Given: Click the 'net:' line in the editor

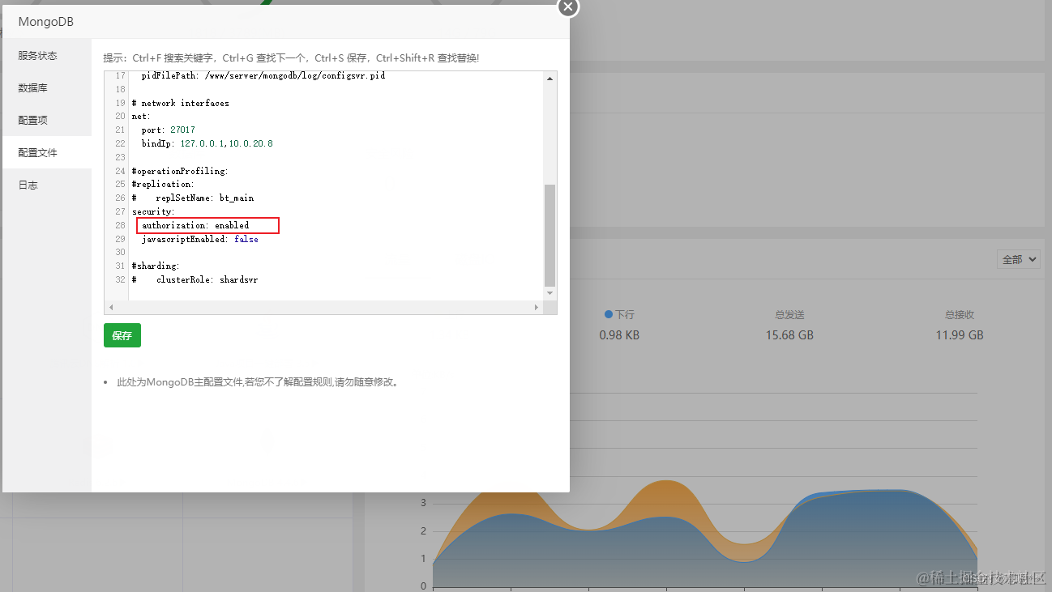Looking at the screenshot, I should click(141, 117).
